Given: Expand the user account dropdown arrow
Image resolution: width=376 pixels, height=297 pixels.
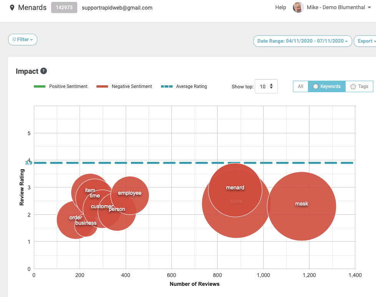Looking at the screenshot, I should coord(369,7).
